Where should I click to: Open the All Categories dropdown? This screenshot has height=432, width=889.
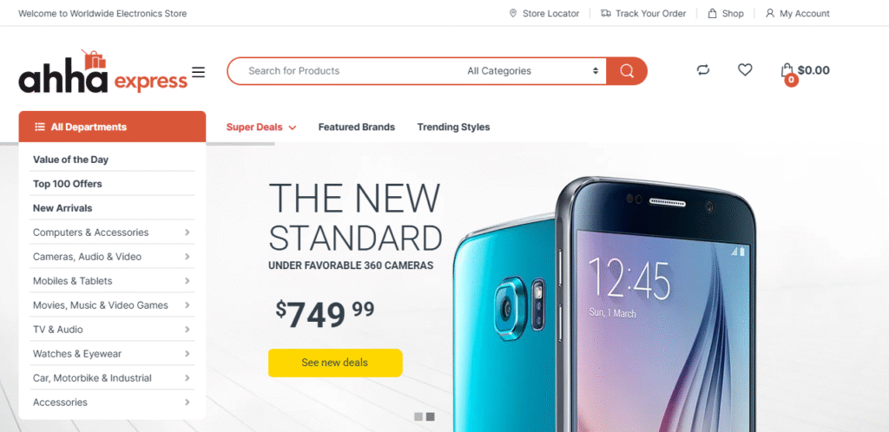[x=533, y=71]
